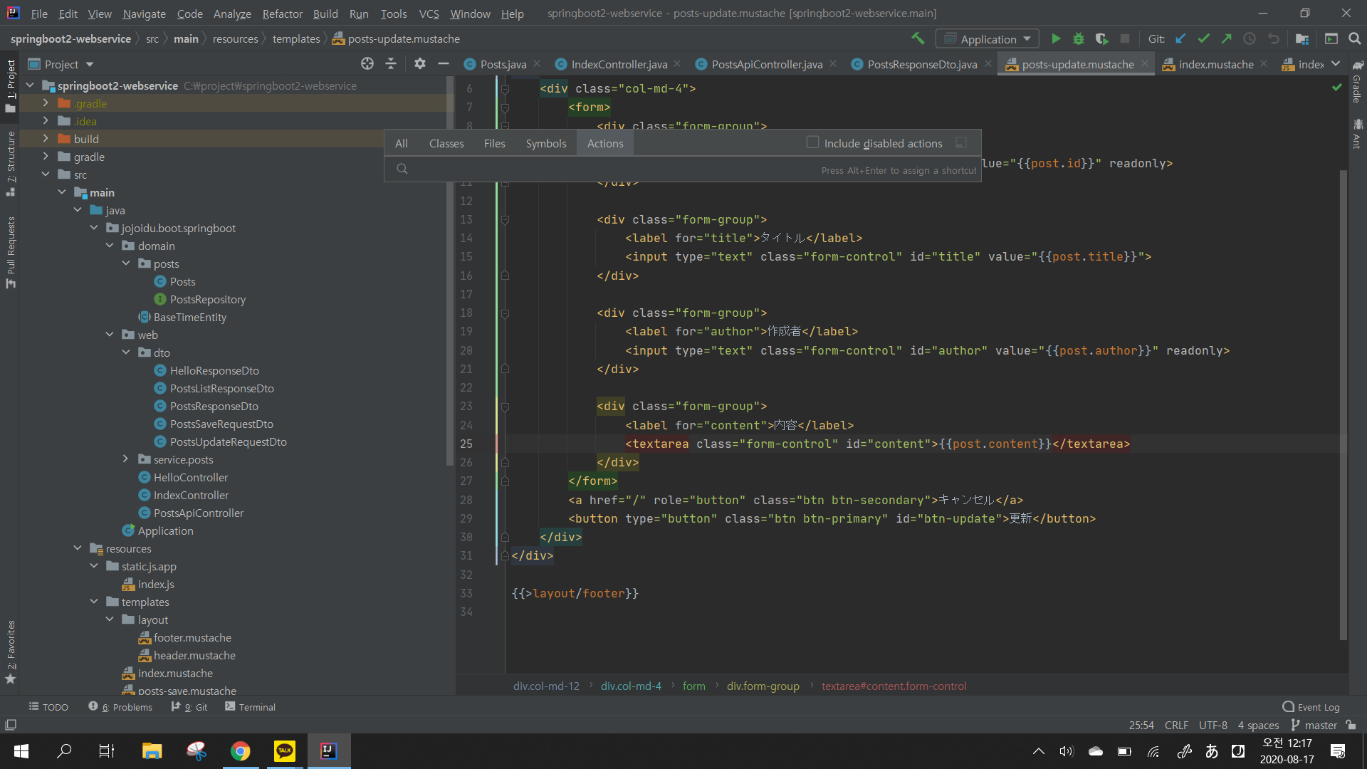The image size is (1367, 769).
Task: Click Select Opened File crosshair icon
Action: (367, 64)
